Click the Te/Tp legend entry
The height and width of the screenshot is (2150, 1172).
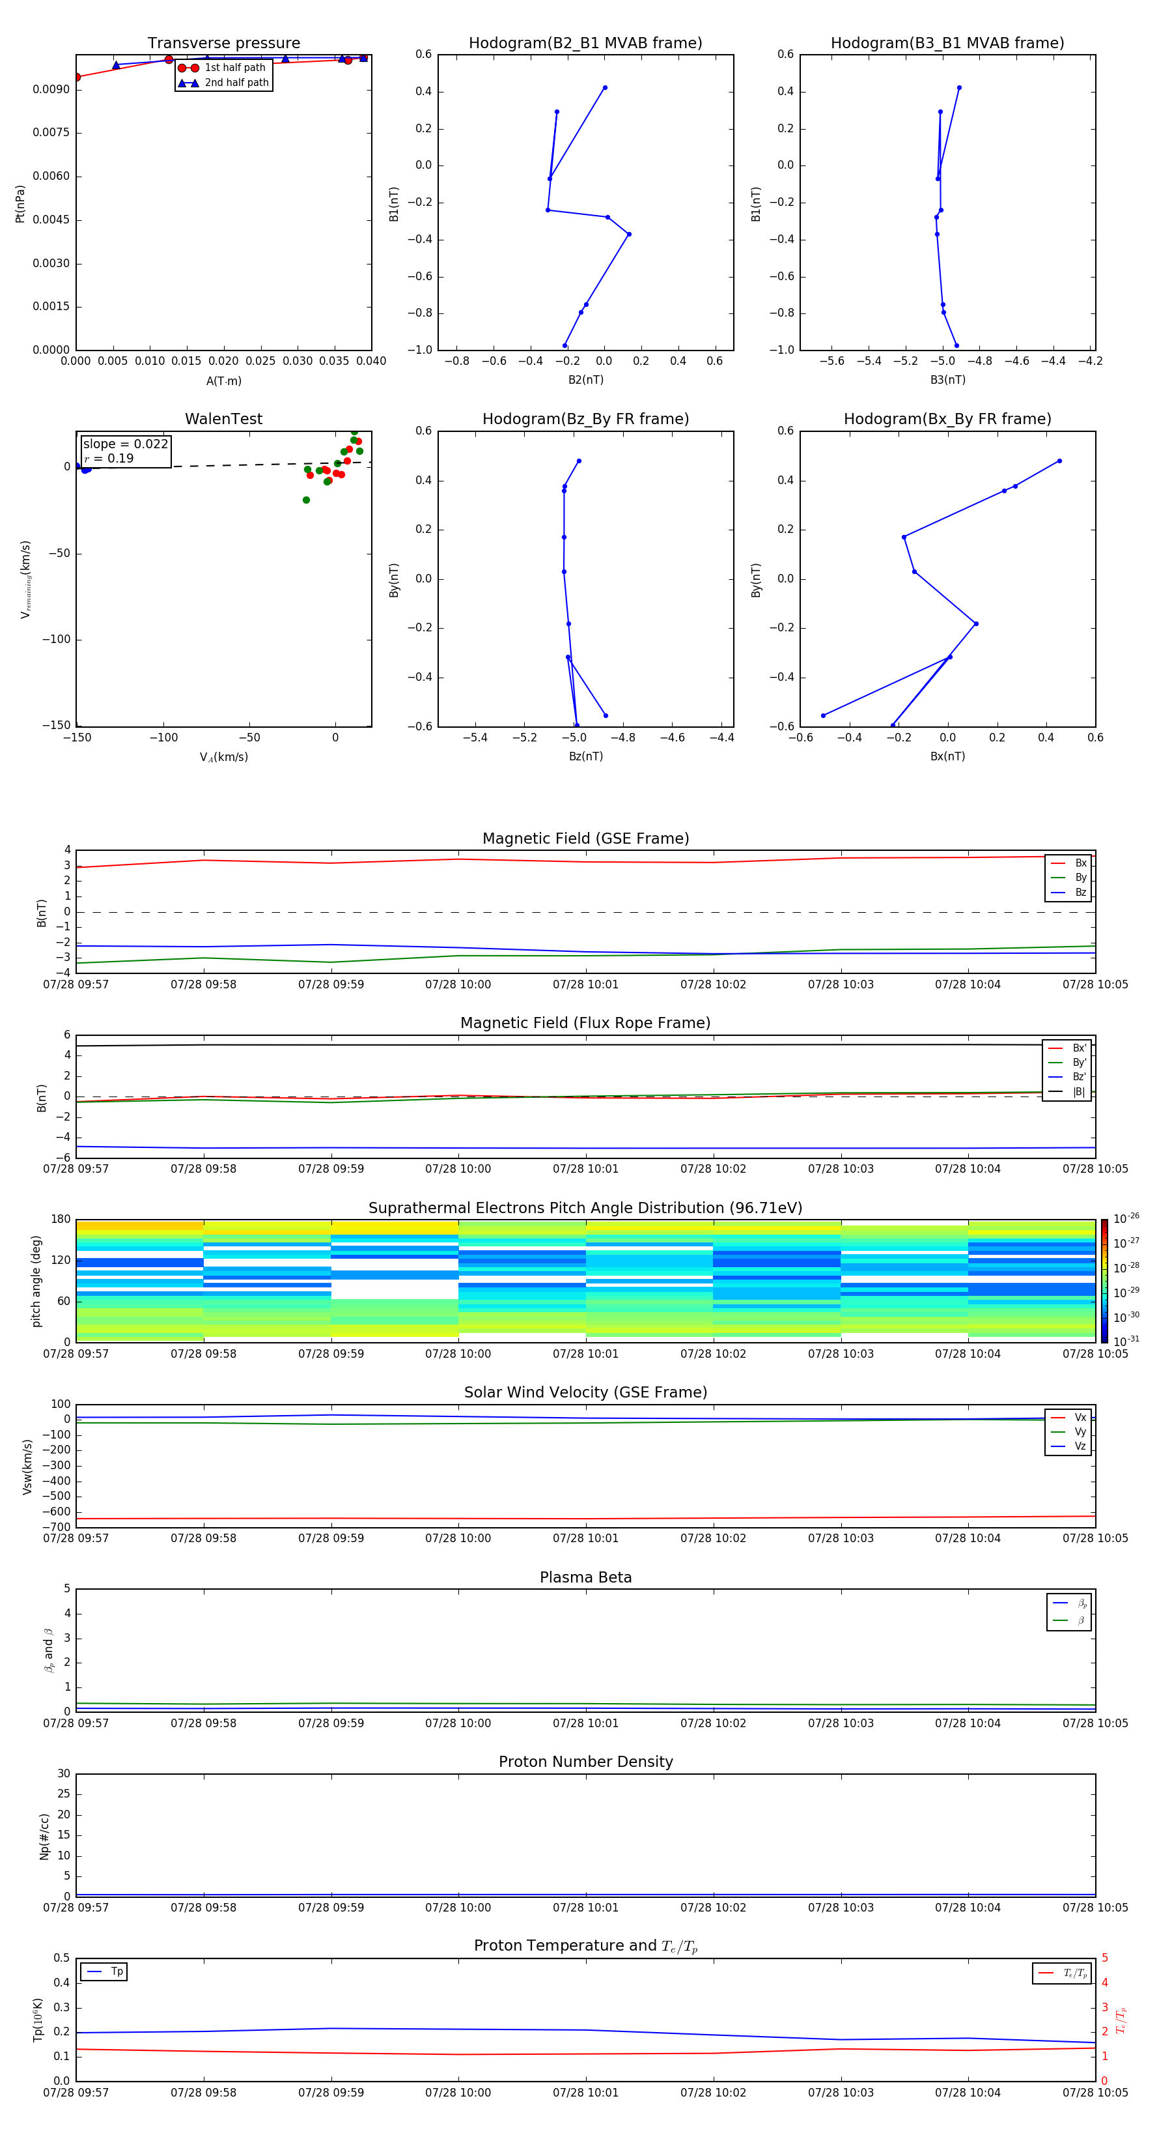tap(1063, 1973)
